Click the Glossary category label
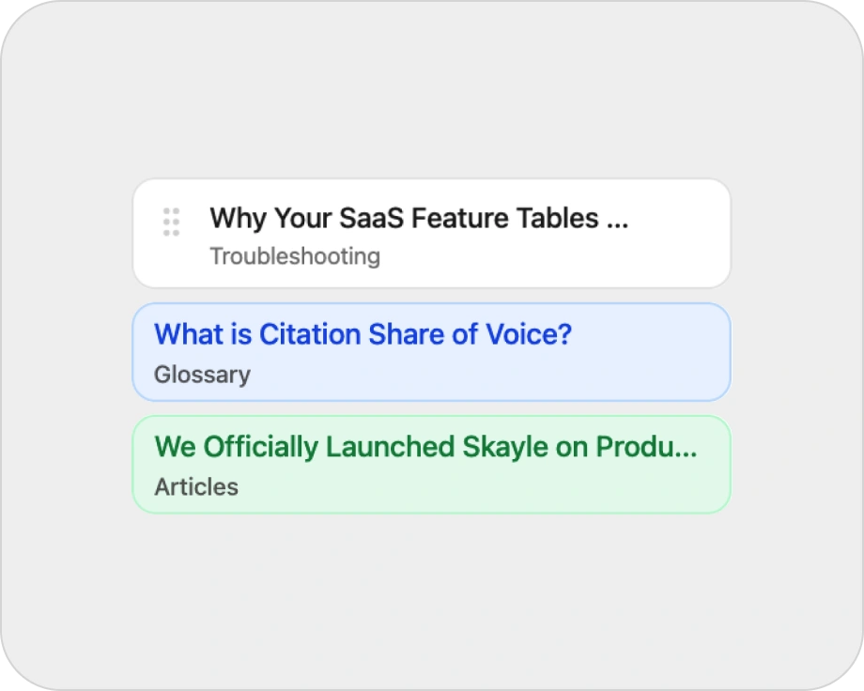This screenshot has width=864, height=691. [202, 375]
